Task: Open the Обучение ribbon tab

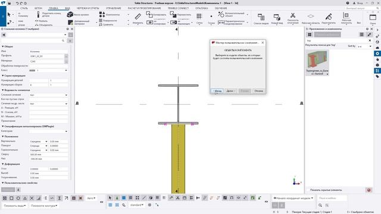Action: 221,8
